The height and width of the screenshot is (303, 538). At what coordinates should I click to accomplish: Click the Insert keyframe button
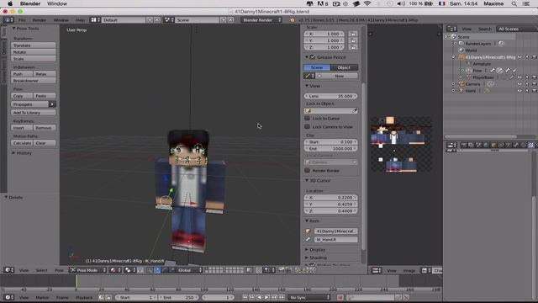[22, 128]
